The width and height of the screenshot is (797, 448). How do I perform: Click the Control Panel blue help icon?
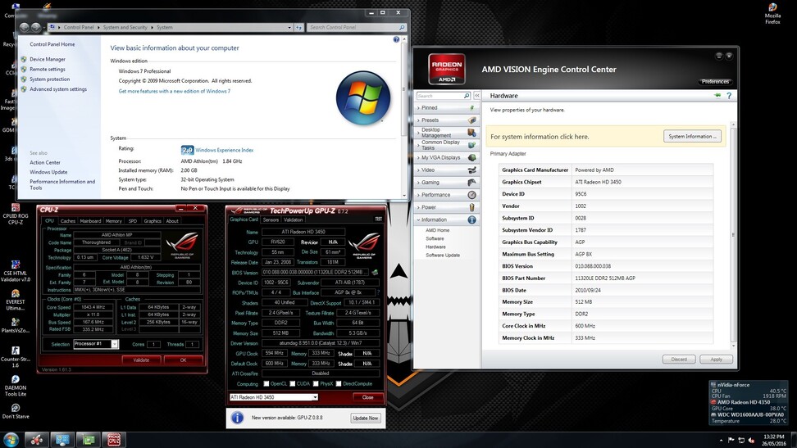[x=396, y=39]
